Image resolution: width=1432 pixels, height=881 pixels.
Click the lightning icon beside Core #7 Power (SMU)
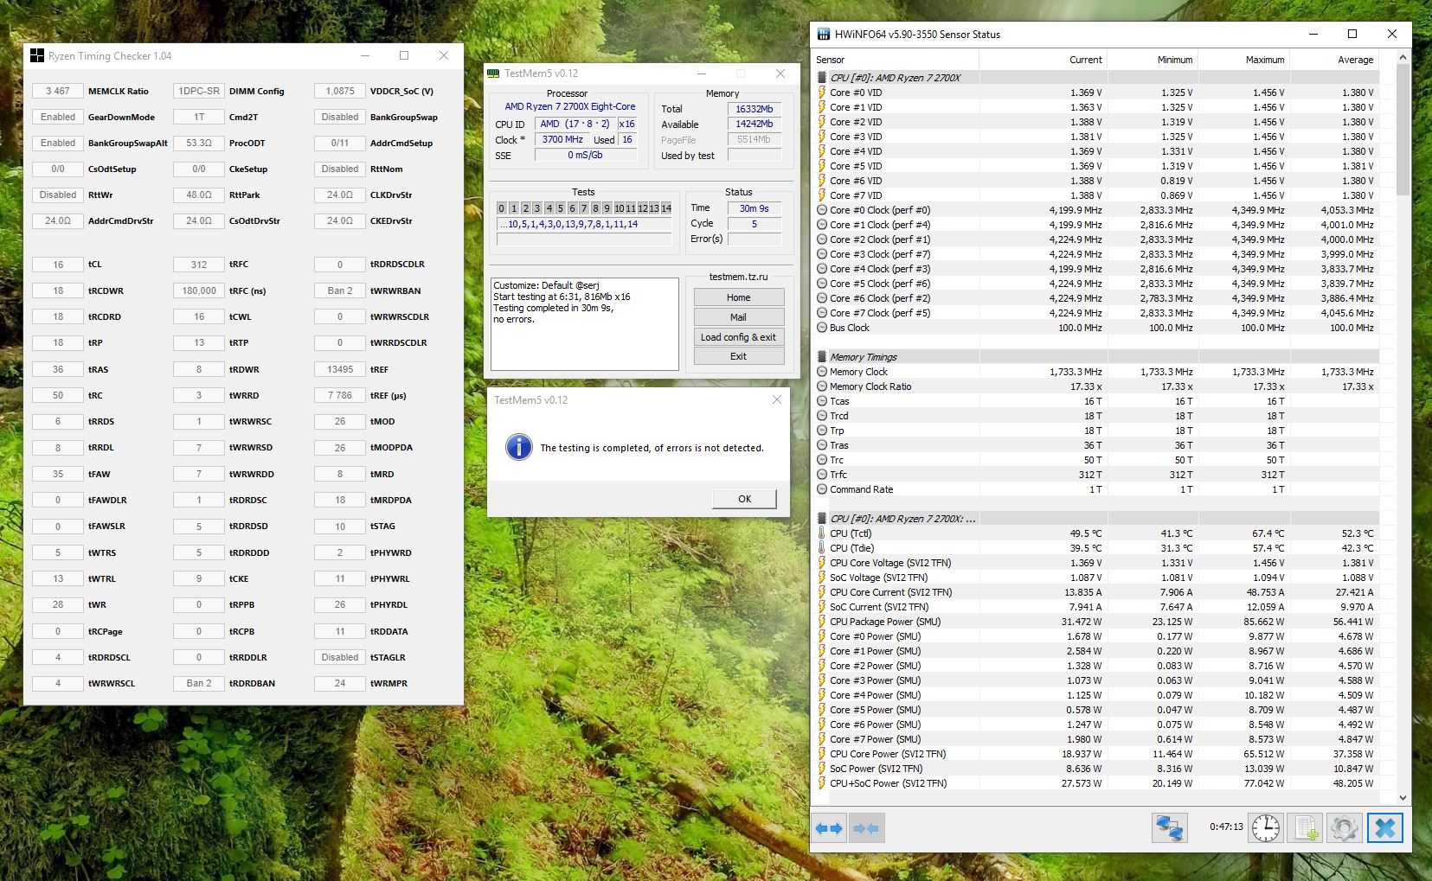click(x=822, y=739)
